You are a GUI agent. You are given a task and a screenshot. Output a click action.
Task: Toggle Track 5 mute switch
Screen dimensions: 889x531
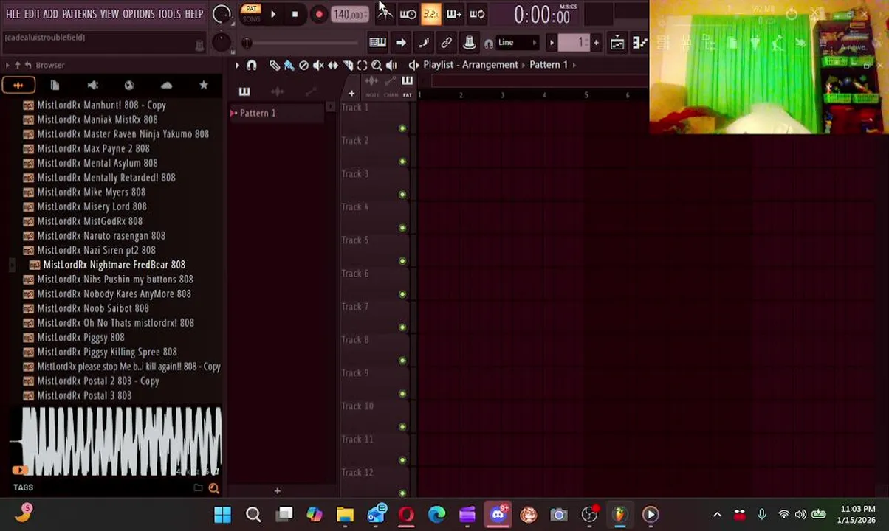(402, 261)
